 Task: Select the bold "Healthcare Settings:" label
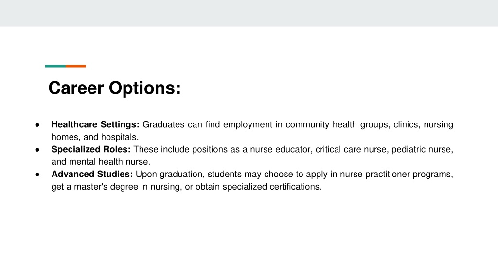tap(95, 124)
